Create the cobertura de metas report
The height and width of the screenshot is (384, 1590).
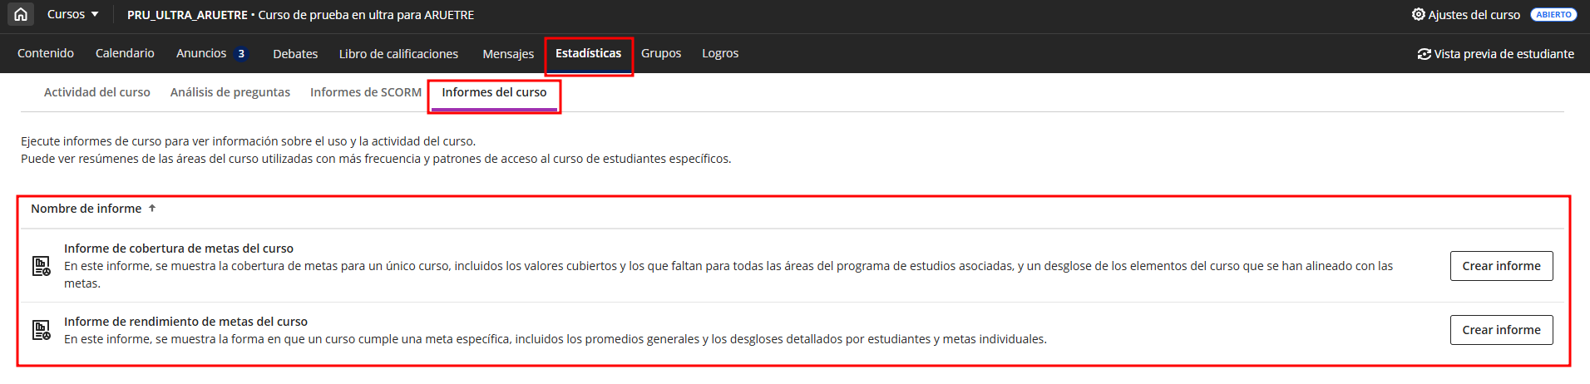click(x=1501, y=266)
